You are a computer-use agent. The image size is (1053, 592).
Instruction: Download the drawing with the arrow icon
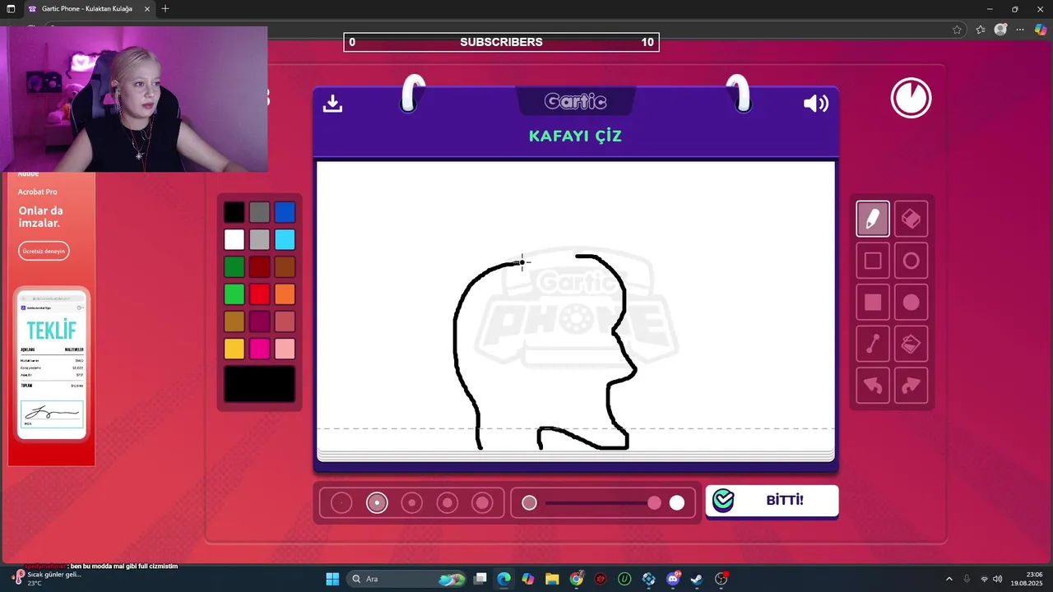pos(332,103)
